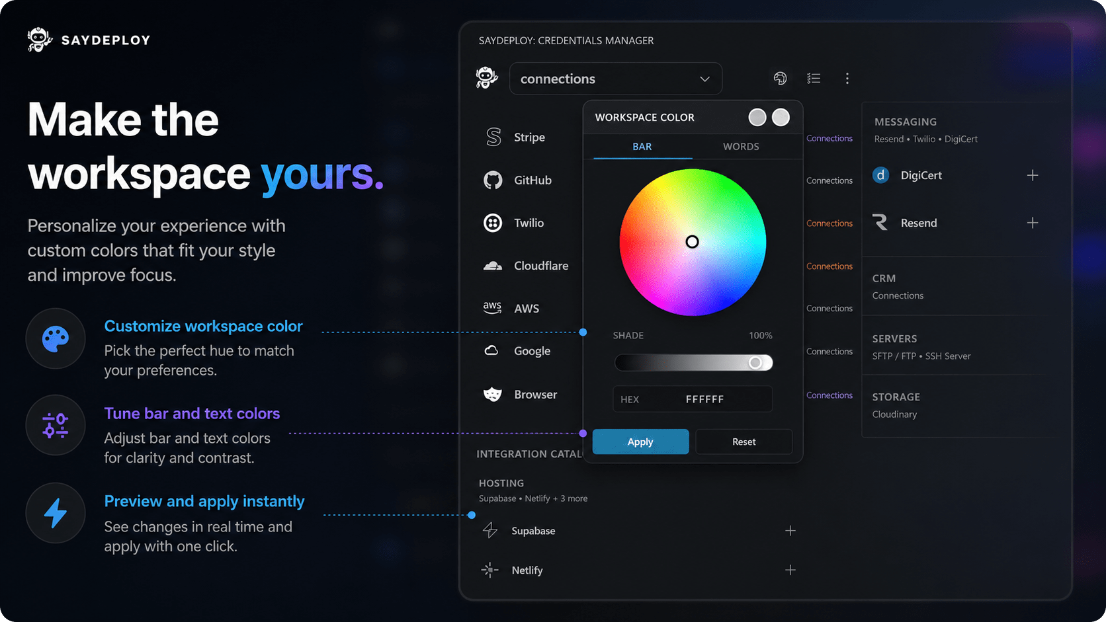The height and width of the screenshot is (622, 1106).
Task: Click the list view icon
Action: coord(814,78)
